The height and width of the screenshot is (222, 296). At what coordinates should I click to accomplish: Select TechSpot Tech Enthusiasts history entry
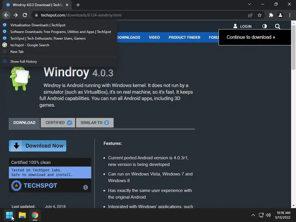point(58,38)
